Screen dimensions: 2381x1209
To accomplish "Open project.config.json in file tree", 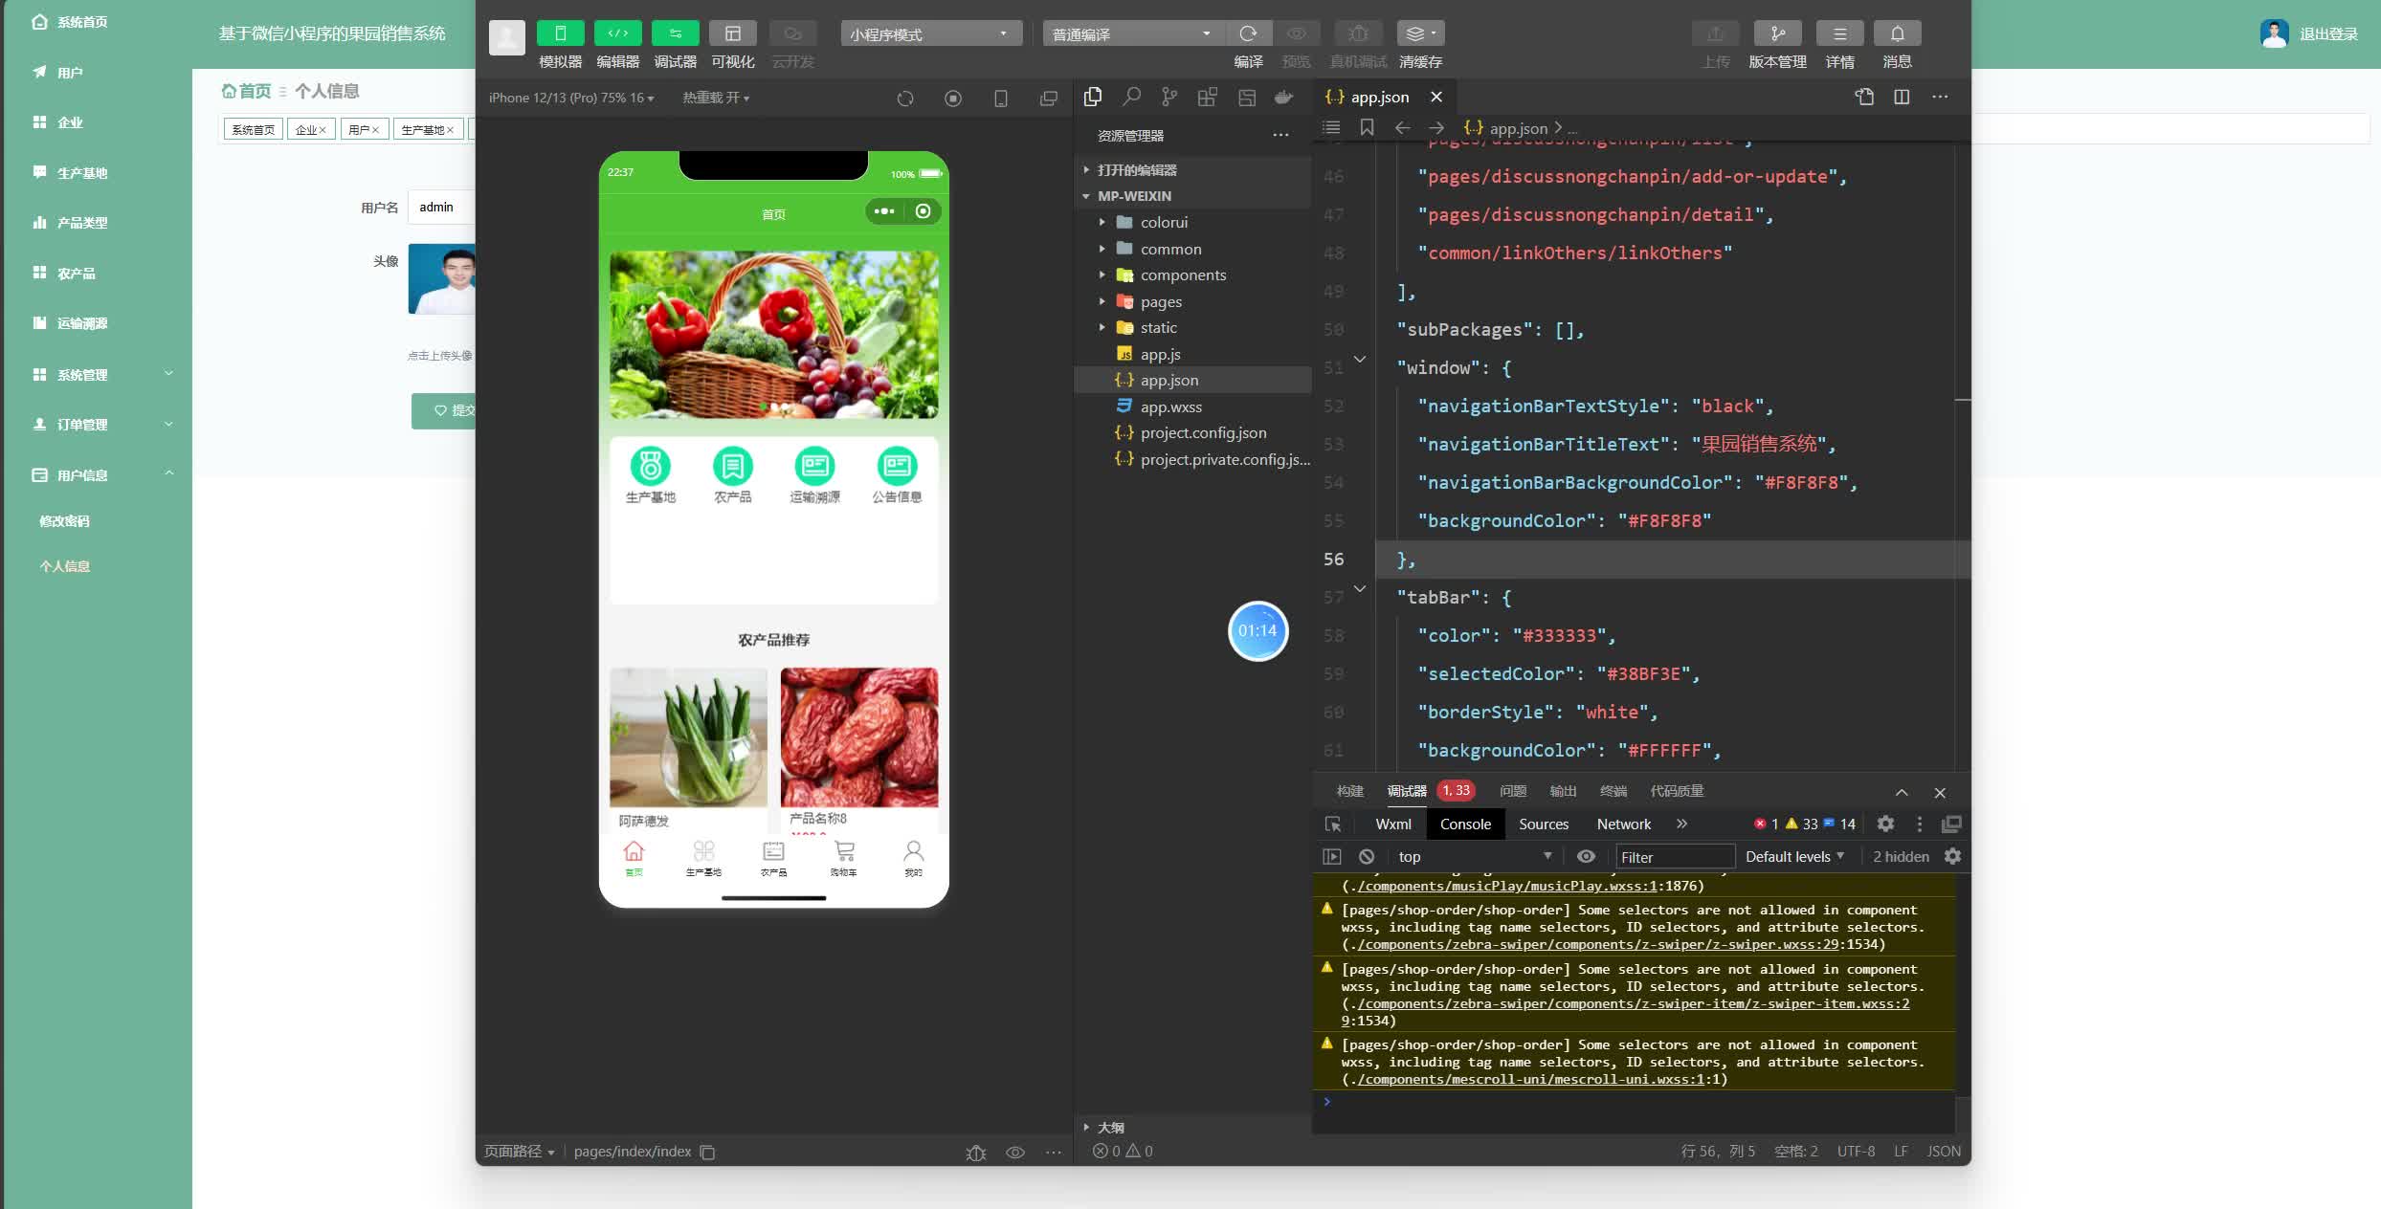I will point(1203,432).
